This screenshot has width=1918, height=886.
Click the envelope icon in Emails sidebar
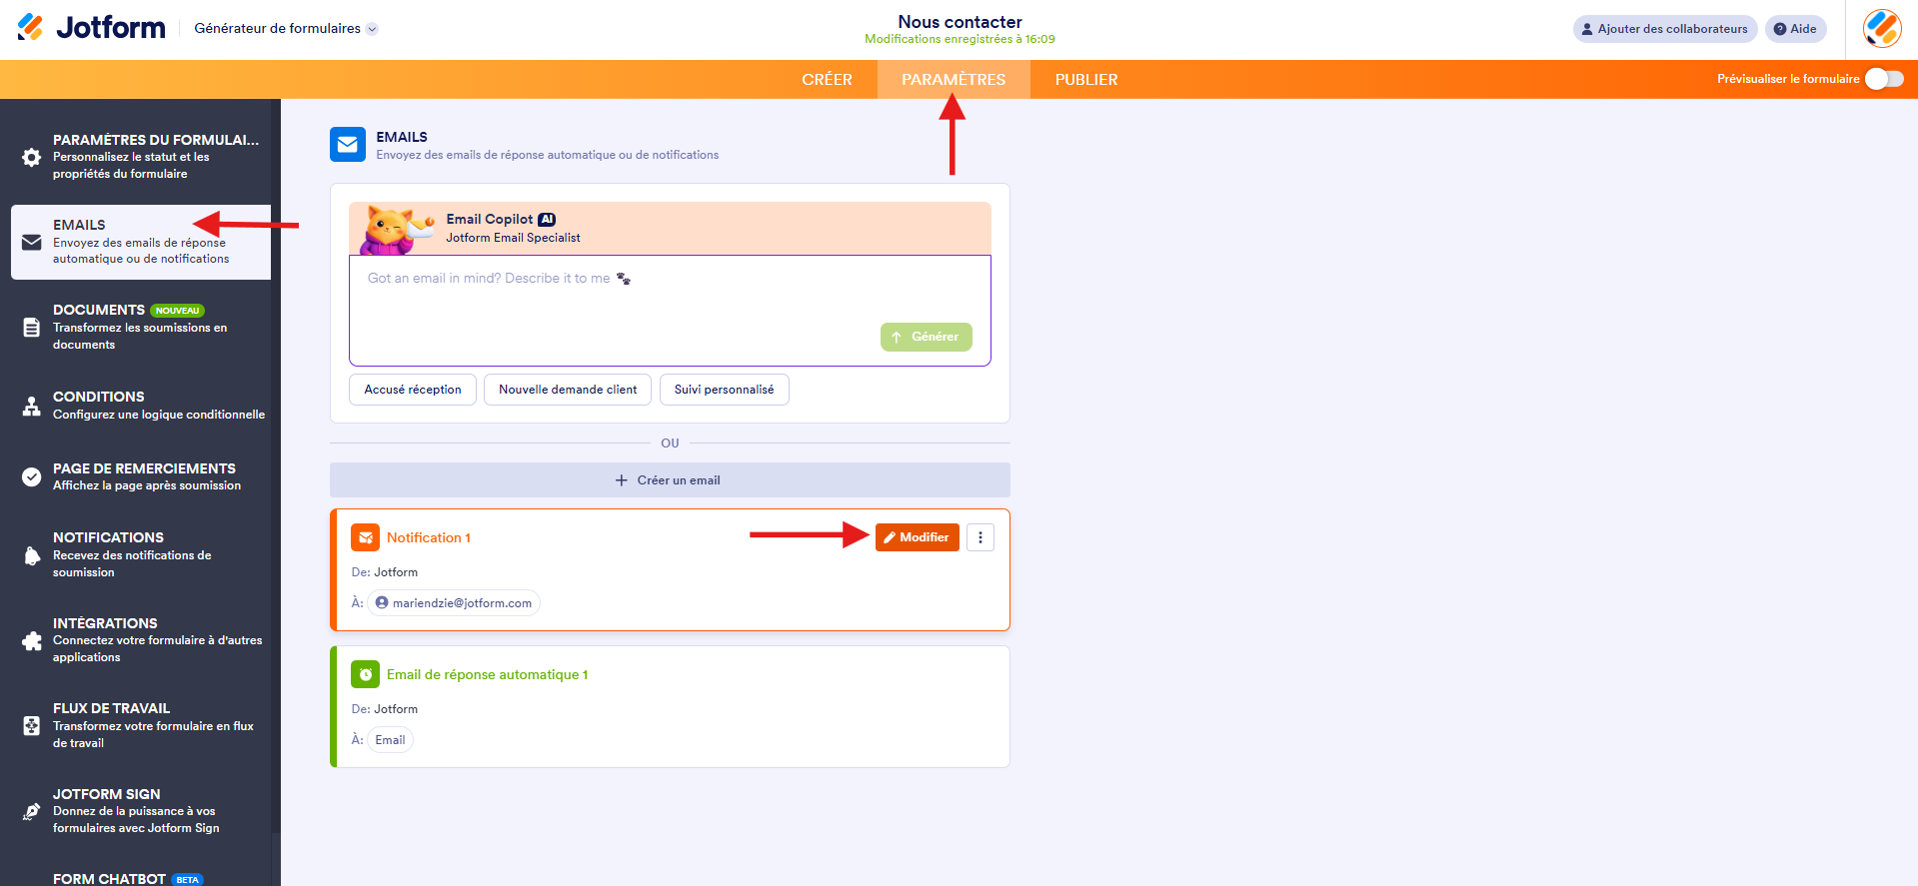(32, 242)
